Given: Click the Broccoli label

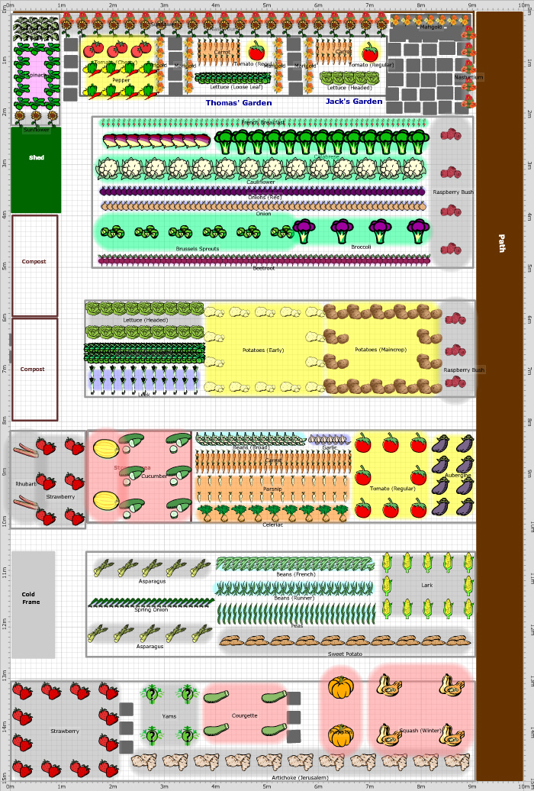Looking at the screenshot, I should [361, 247].
